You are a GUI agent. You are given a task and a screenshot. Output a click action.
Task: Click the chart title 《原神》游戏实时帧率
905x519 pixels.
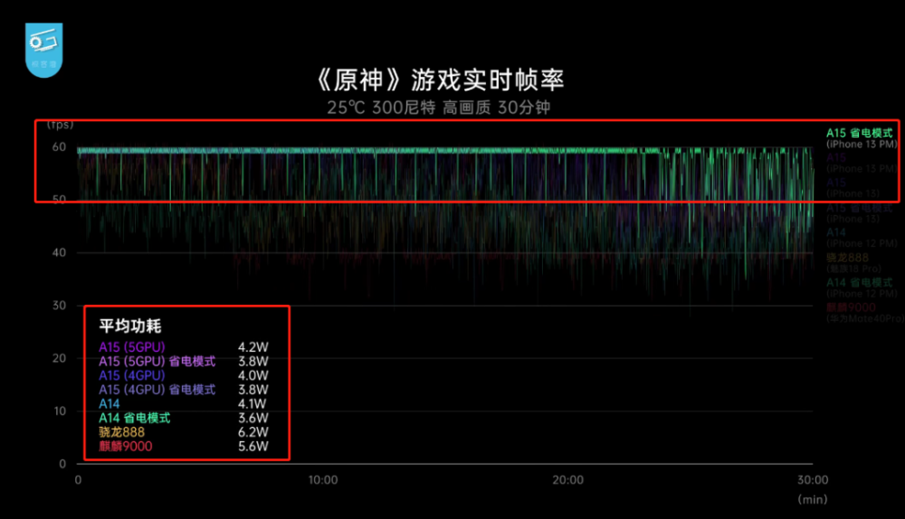pyautogui.click(x=440, y=80)
